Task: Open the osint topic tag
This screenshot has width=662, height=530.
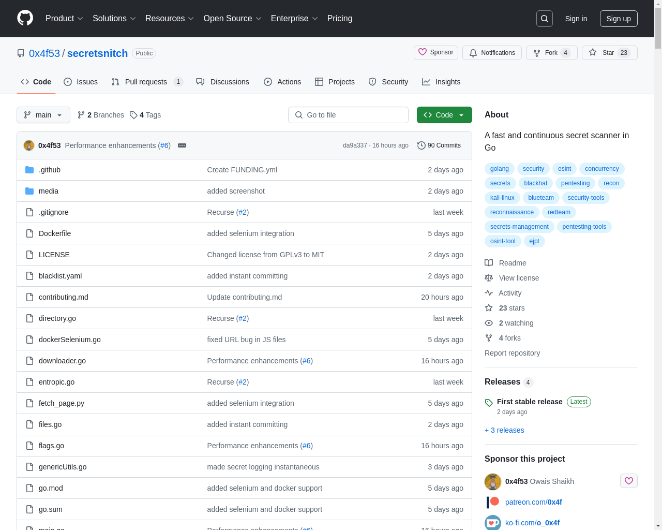Action: pos(565,169)
